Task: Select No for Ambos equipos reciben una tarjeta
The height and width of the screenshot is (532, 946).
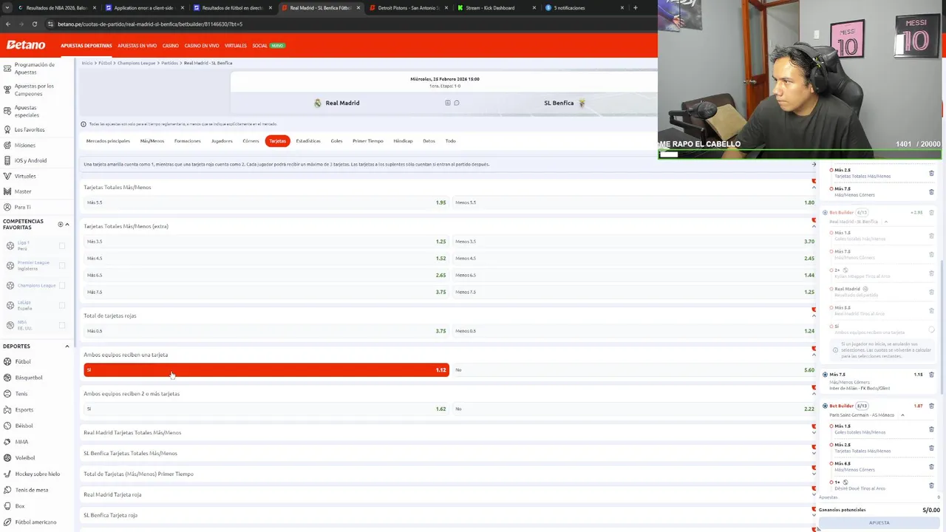Action: point(634,369)
